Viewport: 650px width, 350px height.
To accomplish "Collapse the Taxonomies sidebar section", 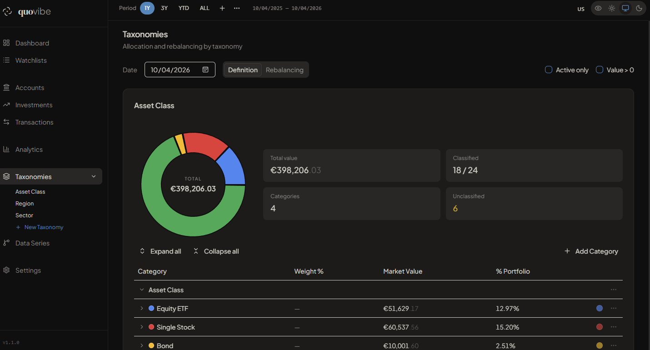I will pos(94,177).
